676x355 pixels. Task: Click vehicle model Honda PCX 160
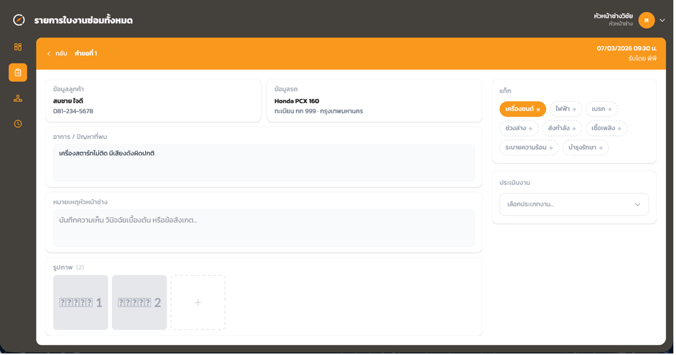tap(298, 101)
